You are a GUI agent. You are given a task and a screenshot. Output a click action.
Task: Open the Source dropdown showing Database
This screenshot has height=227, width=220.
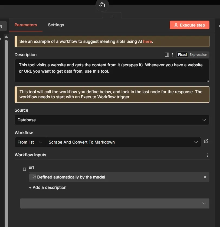pos(112,120)
